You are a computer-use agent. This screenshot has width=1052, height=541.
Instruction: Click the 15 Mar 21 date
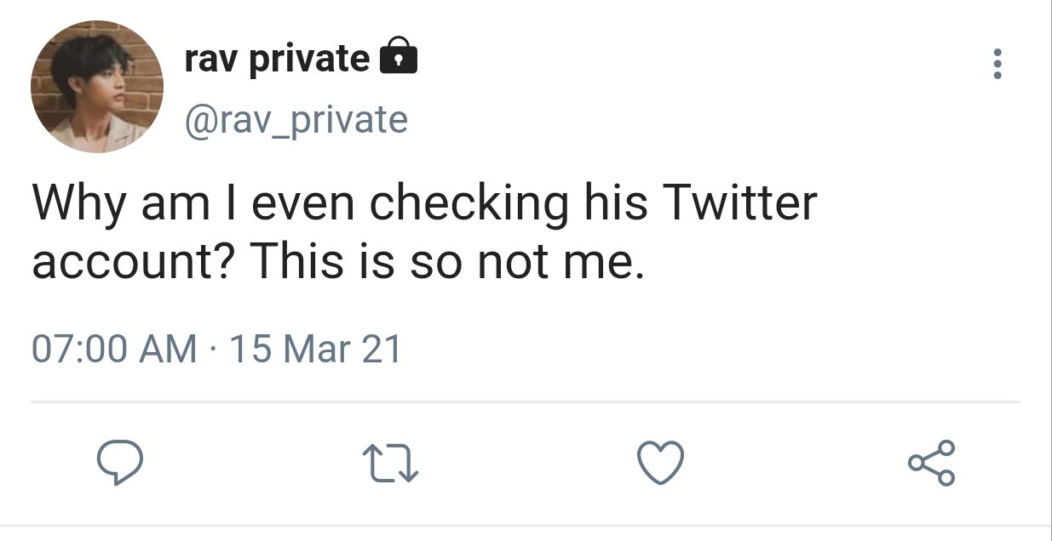(x=315, y=350)
